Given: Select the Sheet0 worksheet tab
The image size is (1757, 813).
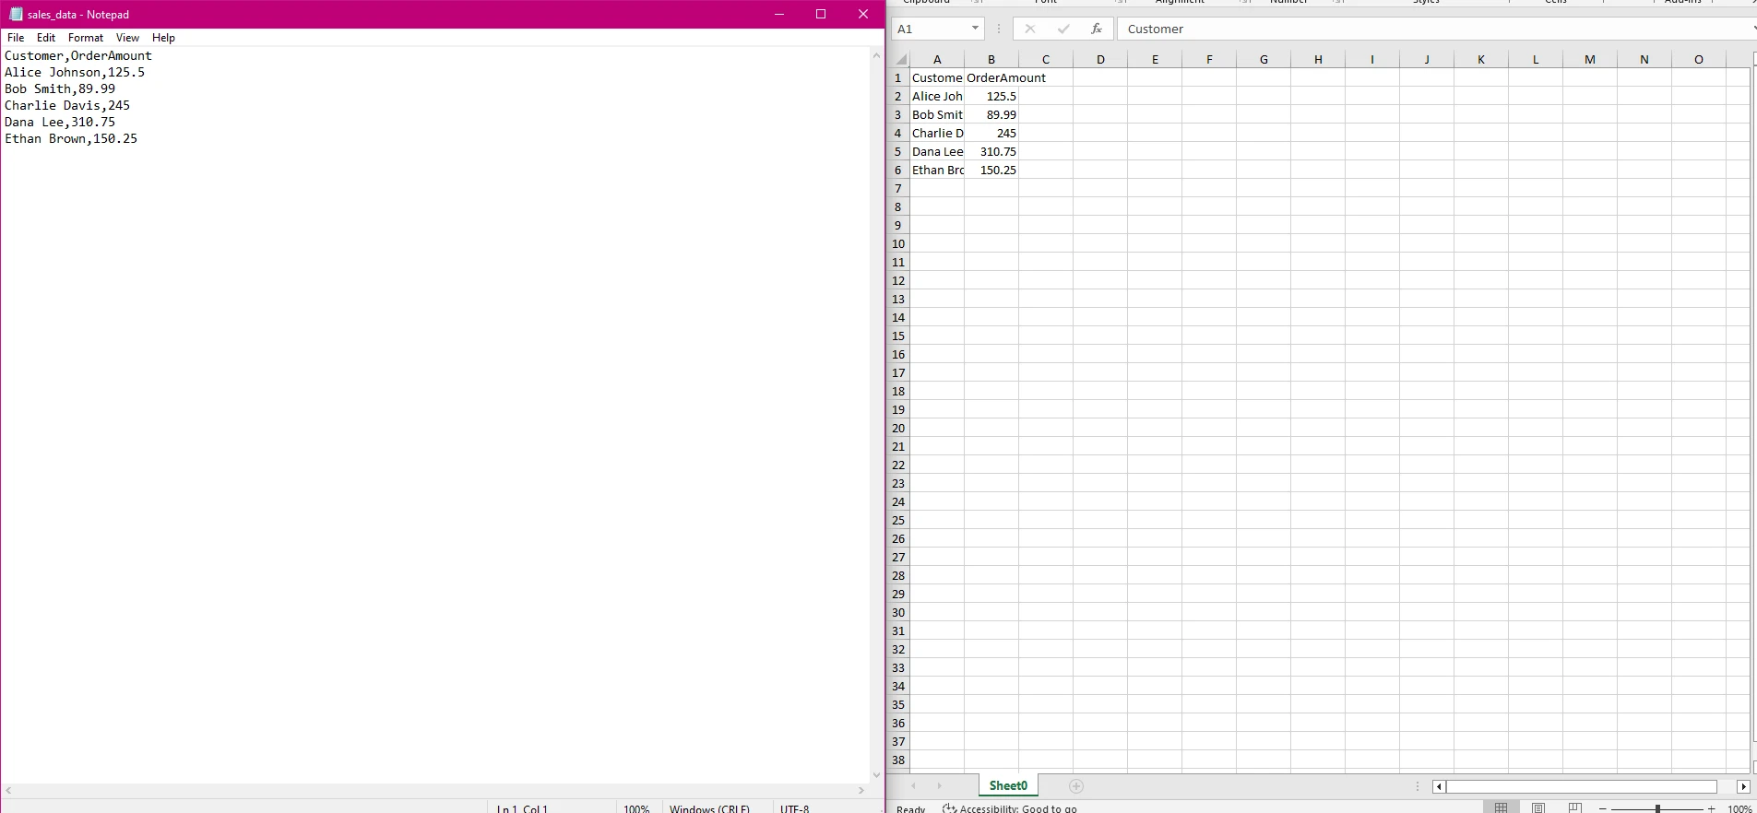Looking at the screenshot, I should click(1008, 786).
